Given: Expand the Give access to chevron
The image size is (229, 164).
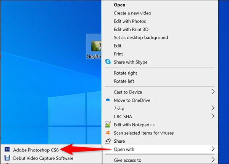Looking at the screenshot, I should coord(213,160).
